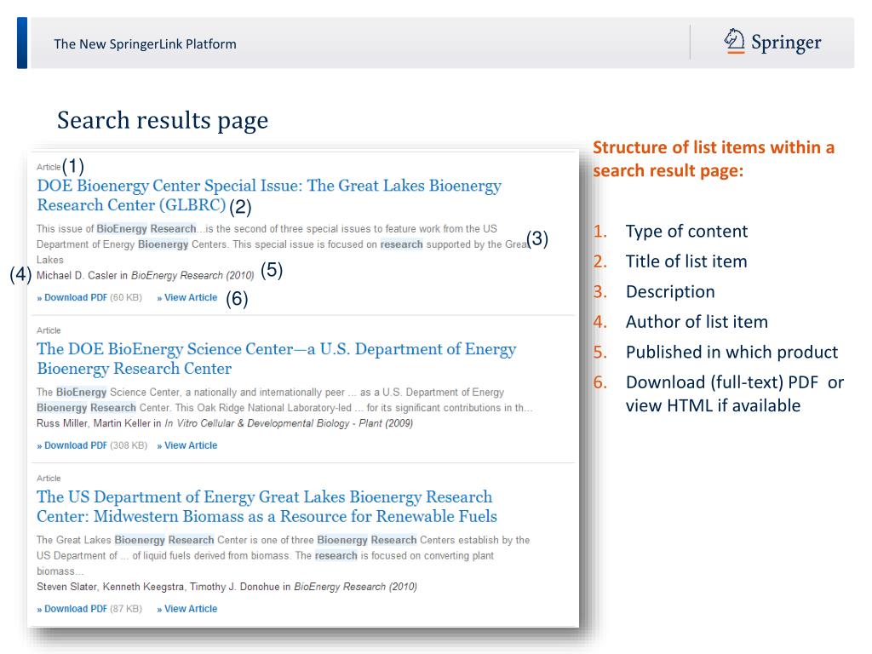Image resolution: width=872 pixels, height=654 pixels.
Task: Click the text 'Michael D. Casler in BioEnergy Research (2010)'
Action: click(145, 275)
